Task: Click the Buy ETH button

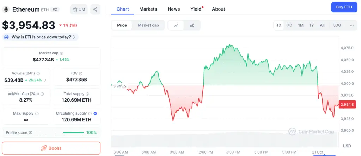Action: 344,7
